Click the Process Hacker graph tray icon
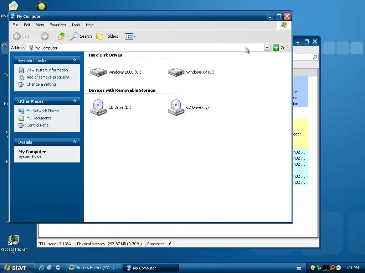The height and width of the screenshot is (273, 365). 326,268
